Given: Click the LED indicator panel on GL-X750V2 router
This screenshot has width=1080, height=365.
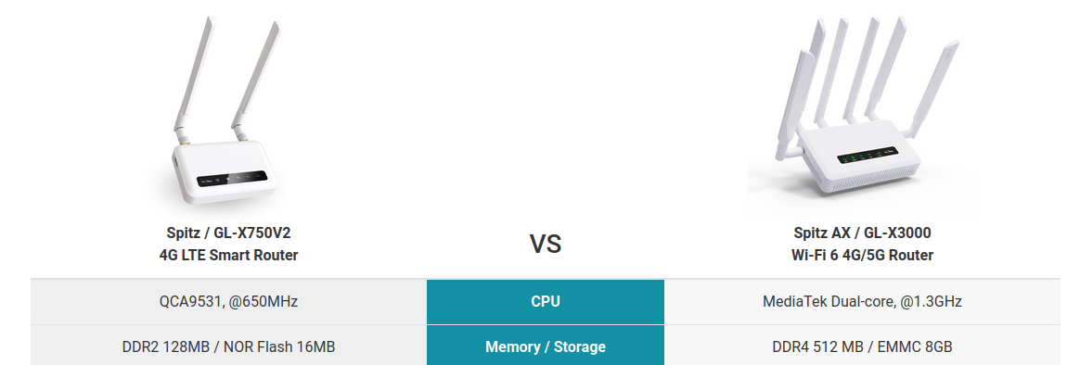Looking at the screenshot, I should (x=232, y=178).
